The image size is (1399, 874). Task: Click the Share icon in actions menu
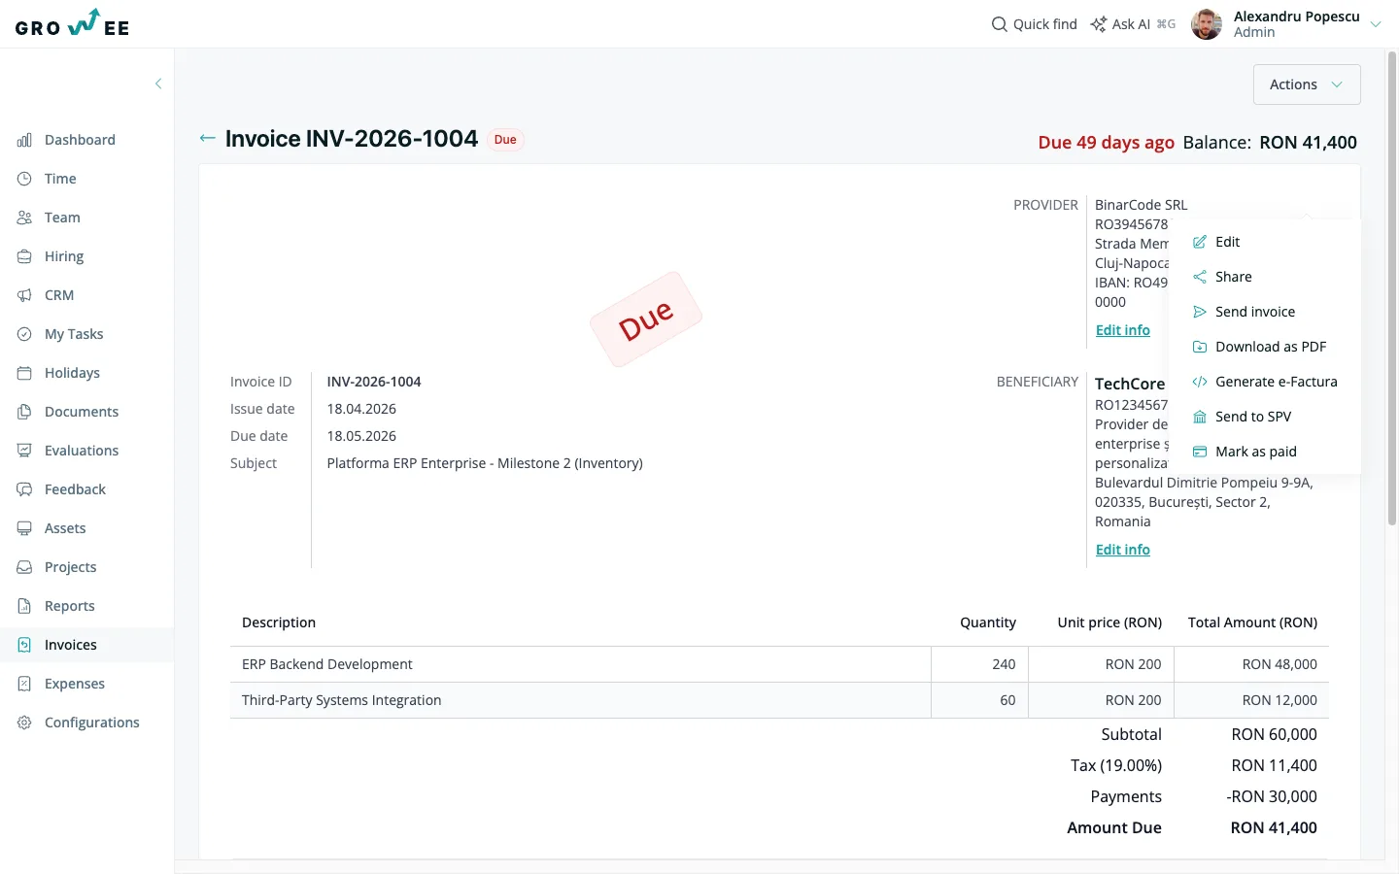coord(1200,277)
